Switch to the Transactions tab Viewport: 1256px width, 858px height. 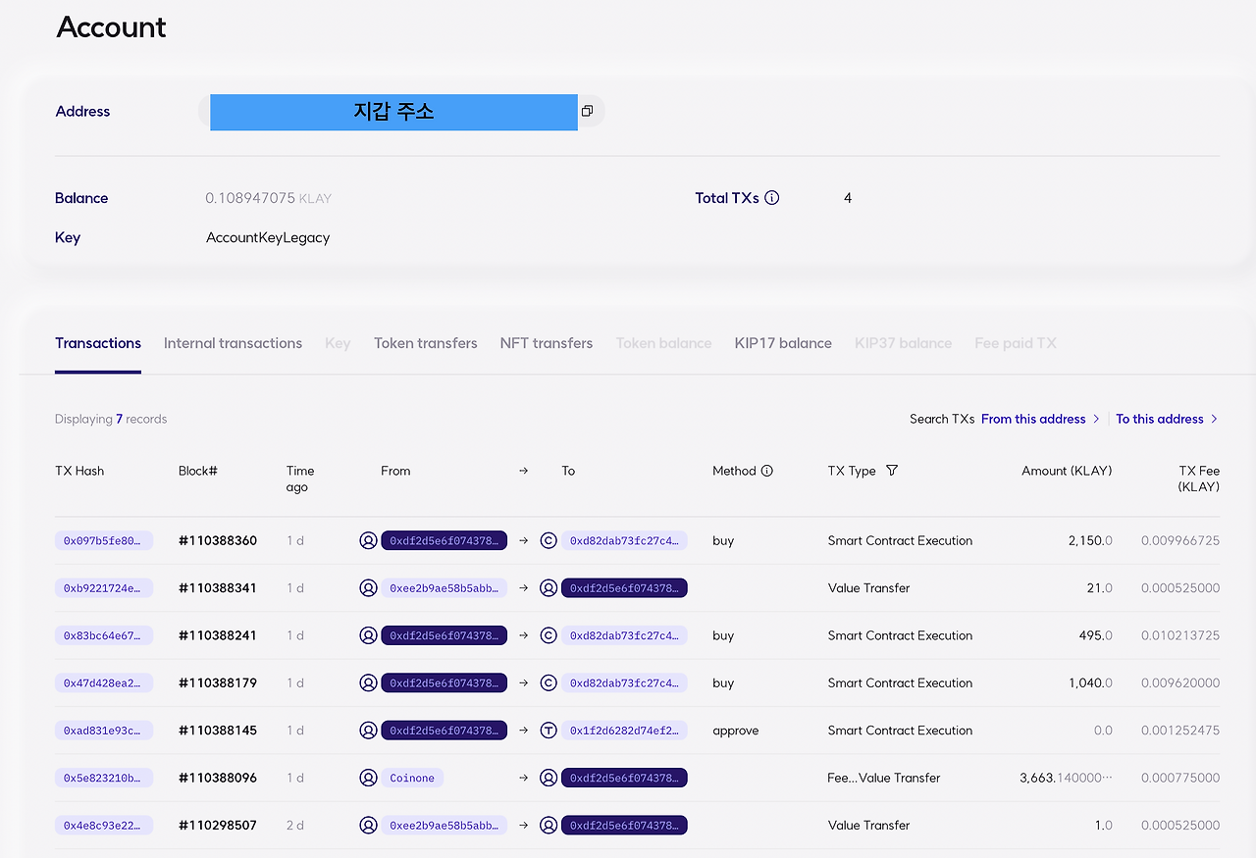[x=98, y=343]
